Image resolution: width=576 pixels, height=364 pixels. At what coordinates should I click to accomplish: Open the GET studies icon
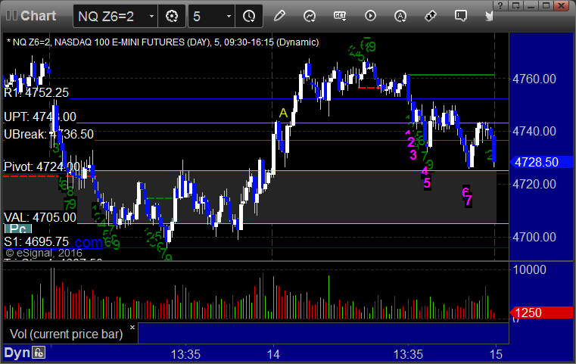[x=340, y=16]
